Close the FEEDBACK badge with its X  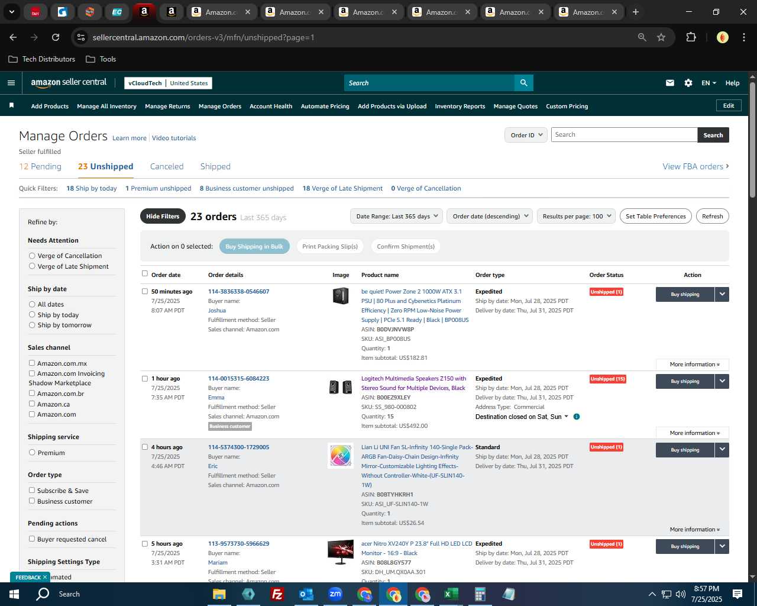pos(44,577)
